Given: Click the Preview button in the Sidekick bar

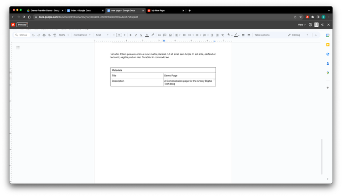Looking at the screenshot, I should click(x=22, y=25).
